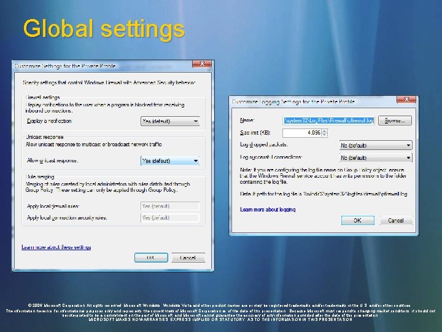The image size is (442, 332).
Task: Open the Display a notification dropdown
Action: click(170, 121)
